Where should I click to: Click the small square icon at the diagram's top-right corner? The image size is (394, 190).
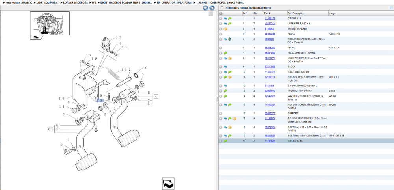(211, 13)
